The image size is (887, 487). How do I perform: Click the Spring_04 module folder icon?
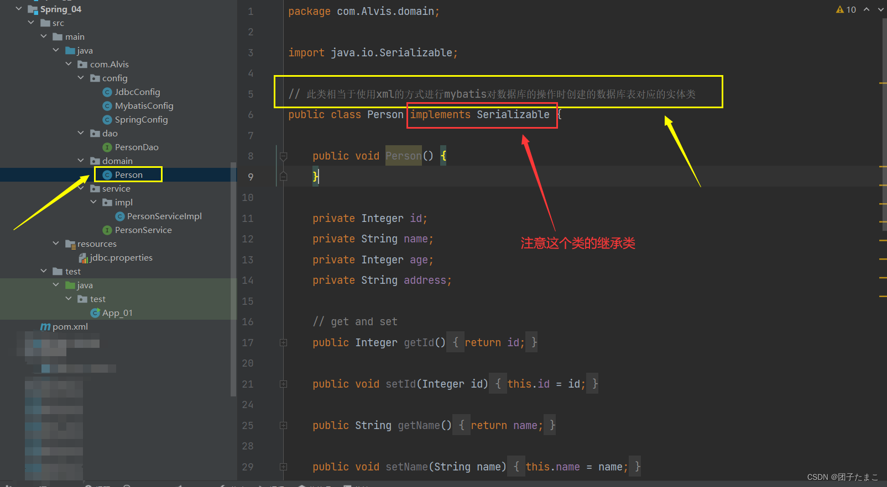pos(33,9)
